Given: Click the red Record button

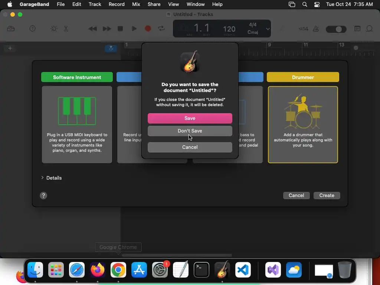Looking at the screenshot, I should tap(148, 29).
